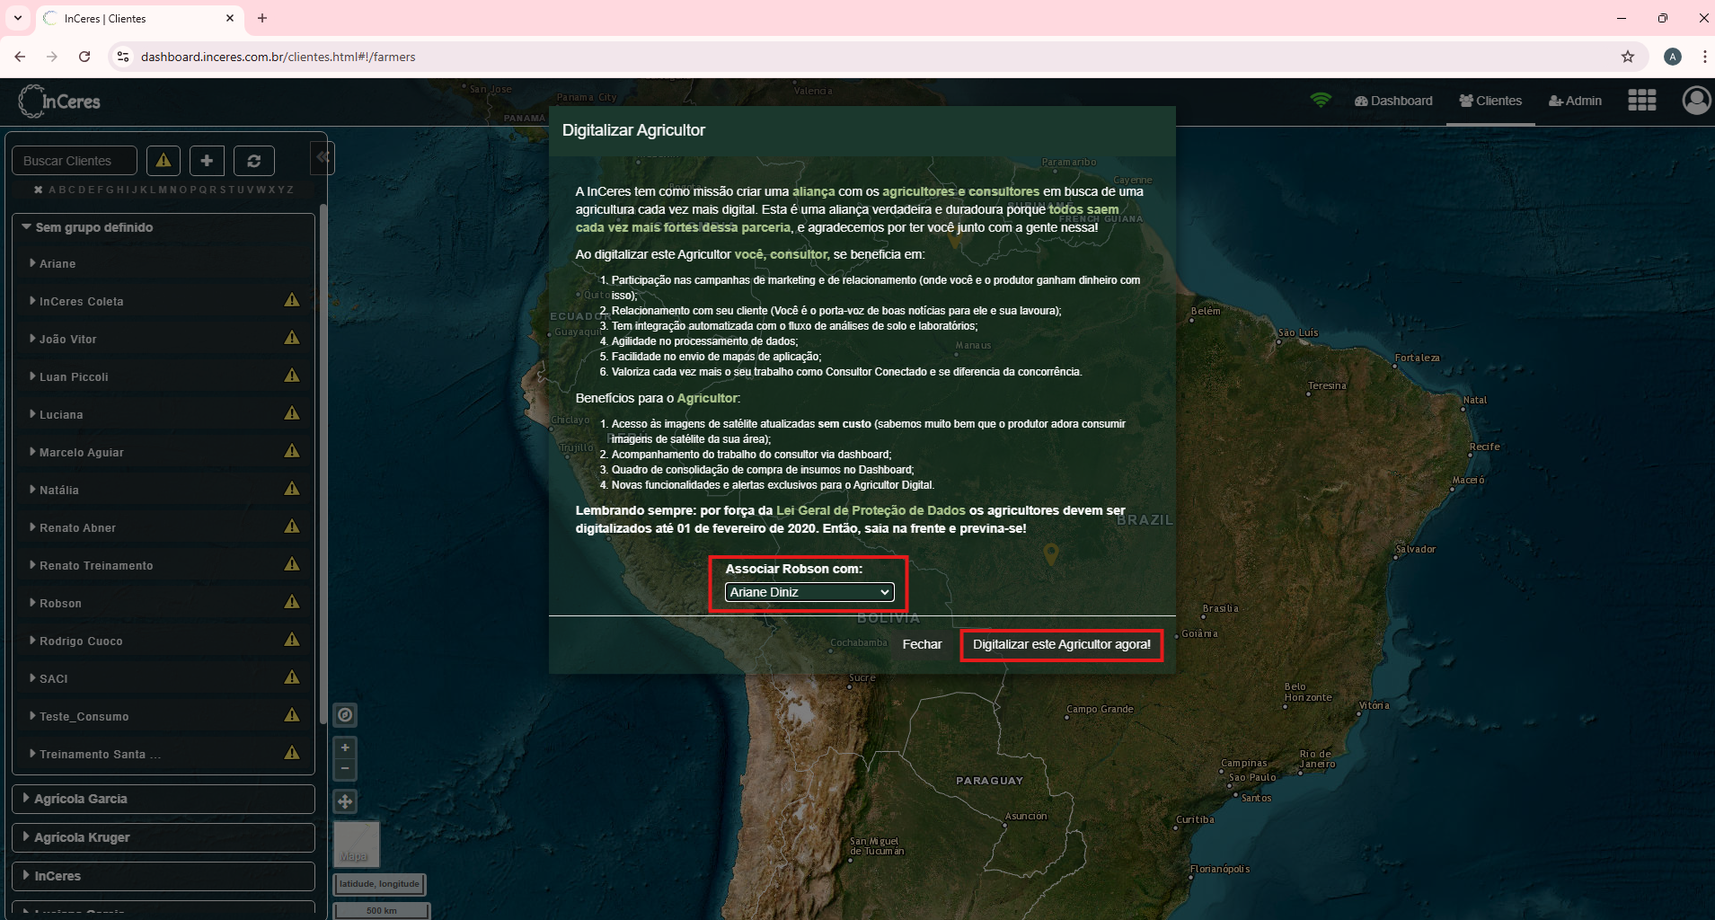Viewport: 1715px width, 920px height.
Task: Switch to InCeres Clientes browser tab
Action: tap(139, 18)
